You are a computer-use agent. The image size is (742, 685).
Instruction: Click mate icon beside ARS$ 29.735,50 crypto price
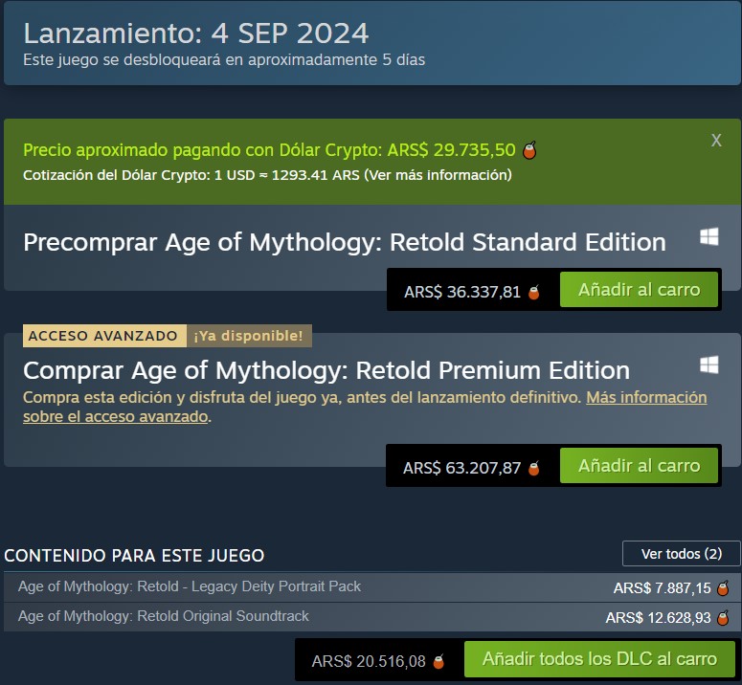point(529,150)
